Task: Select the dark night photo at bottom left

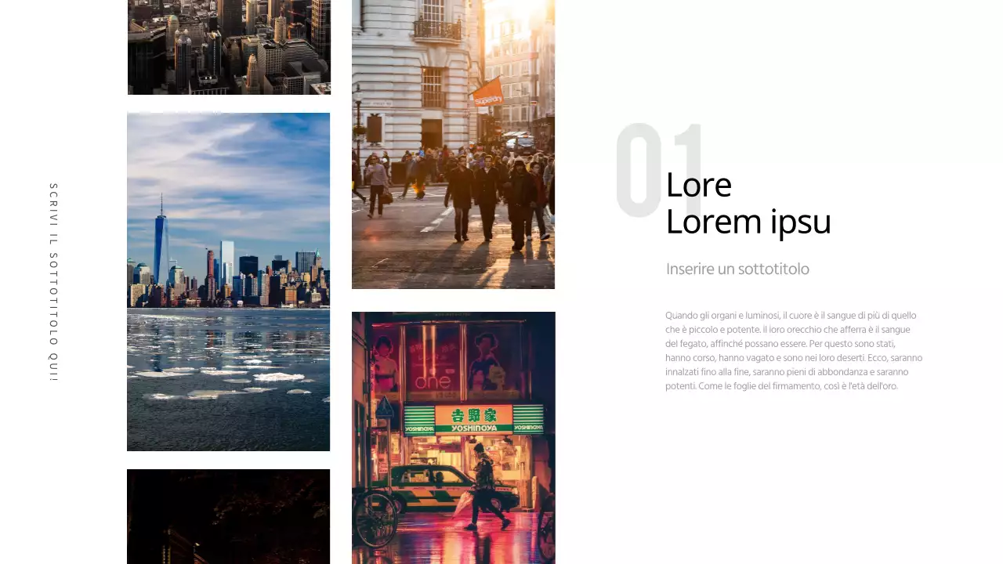Action: (x=228, y=516)
